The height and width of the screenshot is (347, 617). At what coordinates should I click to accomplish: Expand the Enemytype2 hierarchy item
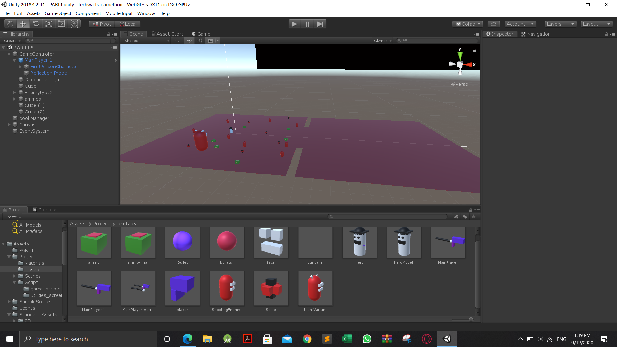tap(14, 93)
